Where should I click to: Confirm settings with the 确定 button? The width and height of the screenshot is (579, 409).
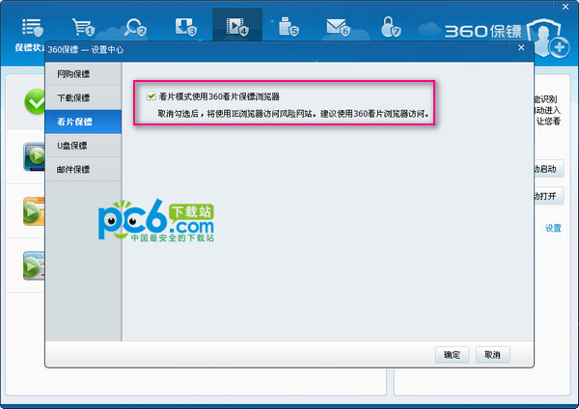[x=452, y=355]
